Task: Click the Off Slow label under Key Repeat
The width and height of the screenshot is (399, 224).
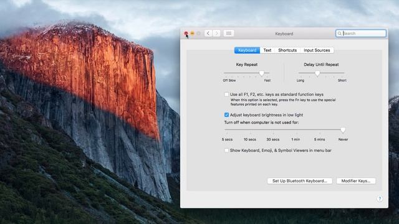Action: (x=229, y=80)
